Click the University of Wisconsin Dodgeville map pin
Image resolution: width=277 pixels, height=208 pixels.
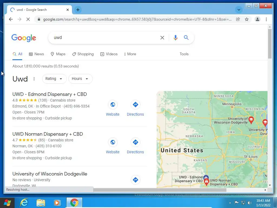click(x=251, y=120)
